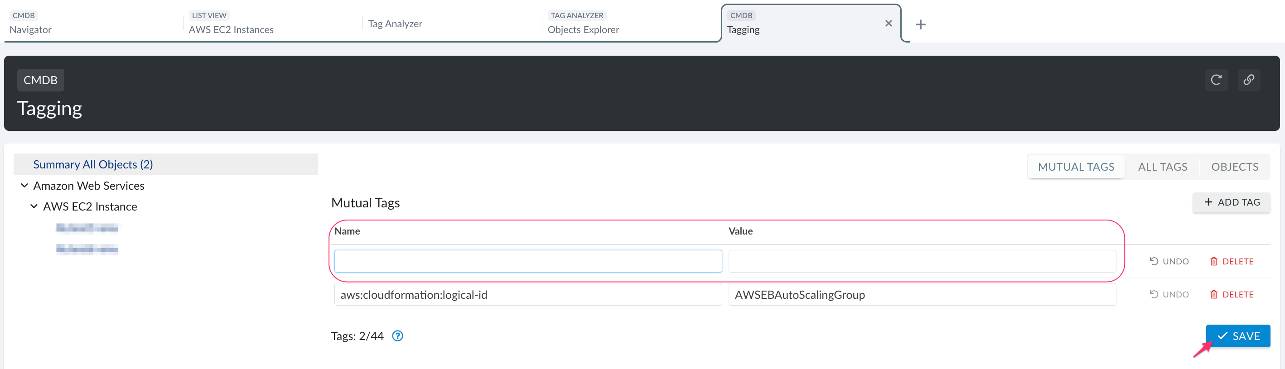Undo changes on the AWSEBAutoScalingGroup row
Viewport: 1285px width, 369px height.
pos(1169,294)
